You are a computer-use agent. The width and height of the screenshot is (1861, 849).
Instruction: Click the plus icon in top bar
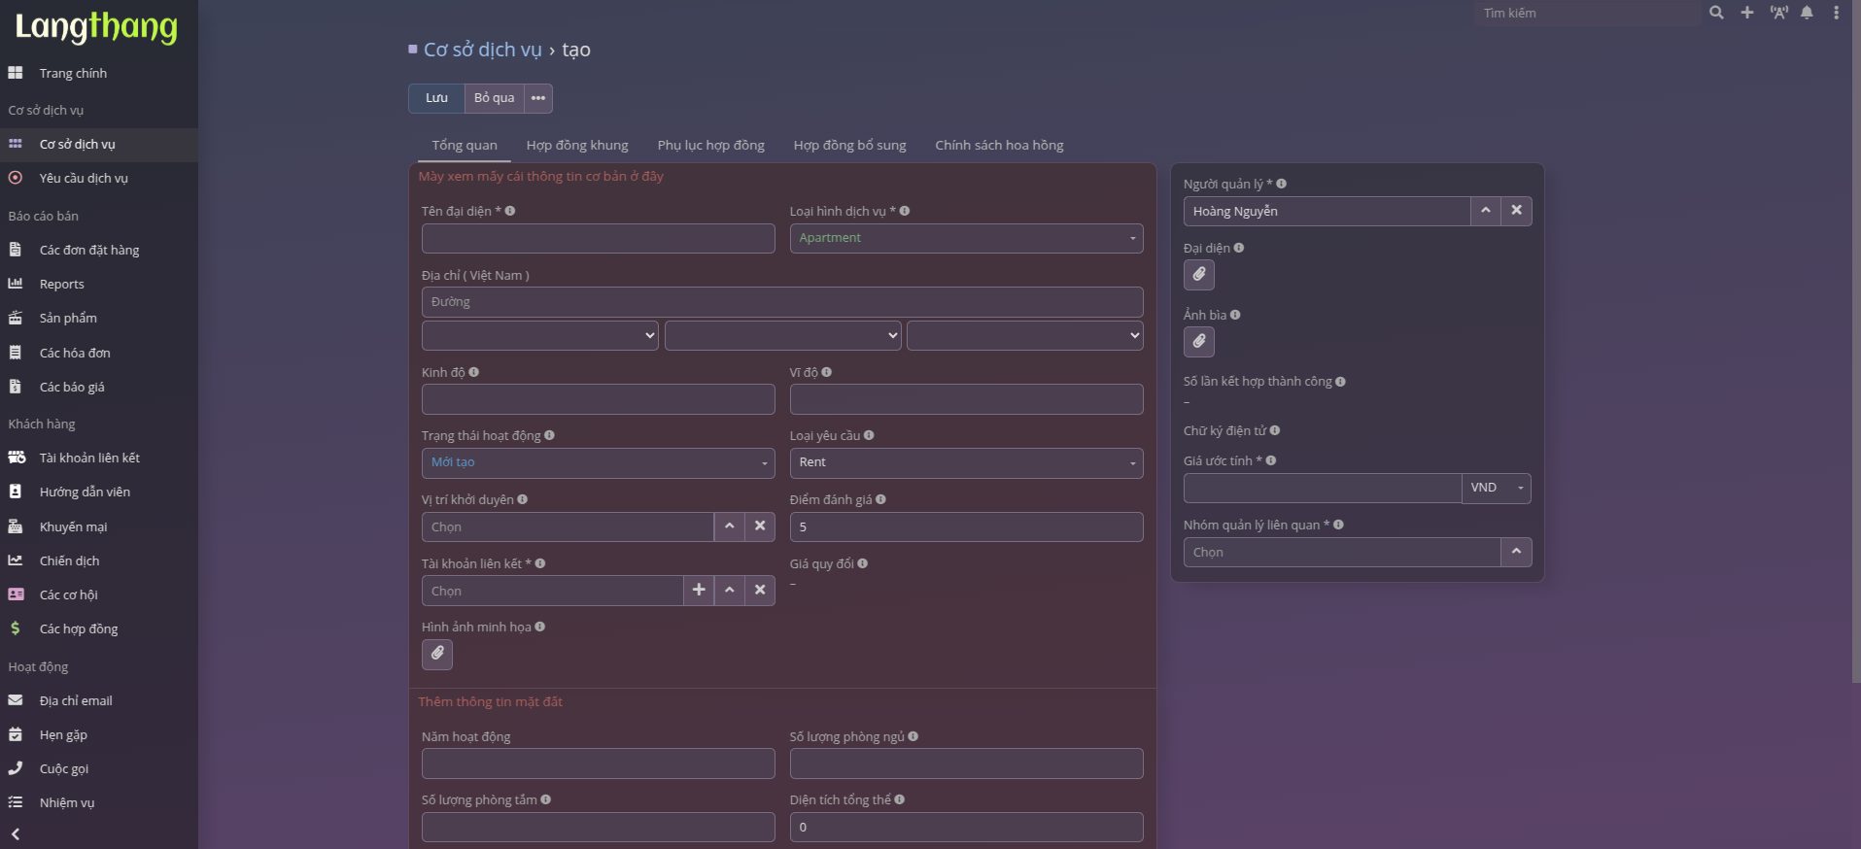[x=1747, y=13]
